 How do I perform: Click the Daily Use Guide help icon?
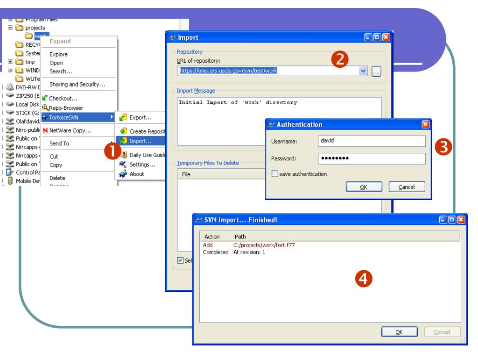coord(124,154)
